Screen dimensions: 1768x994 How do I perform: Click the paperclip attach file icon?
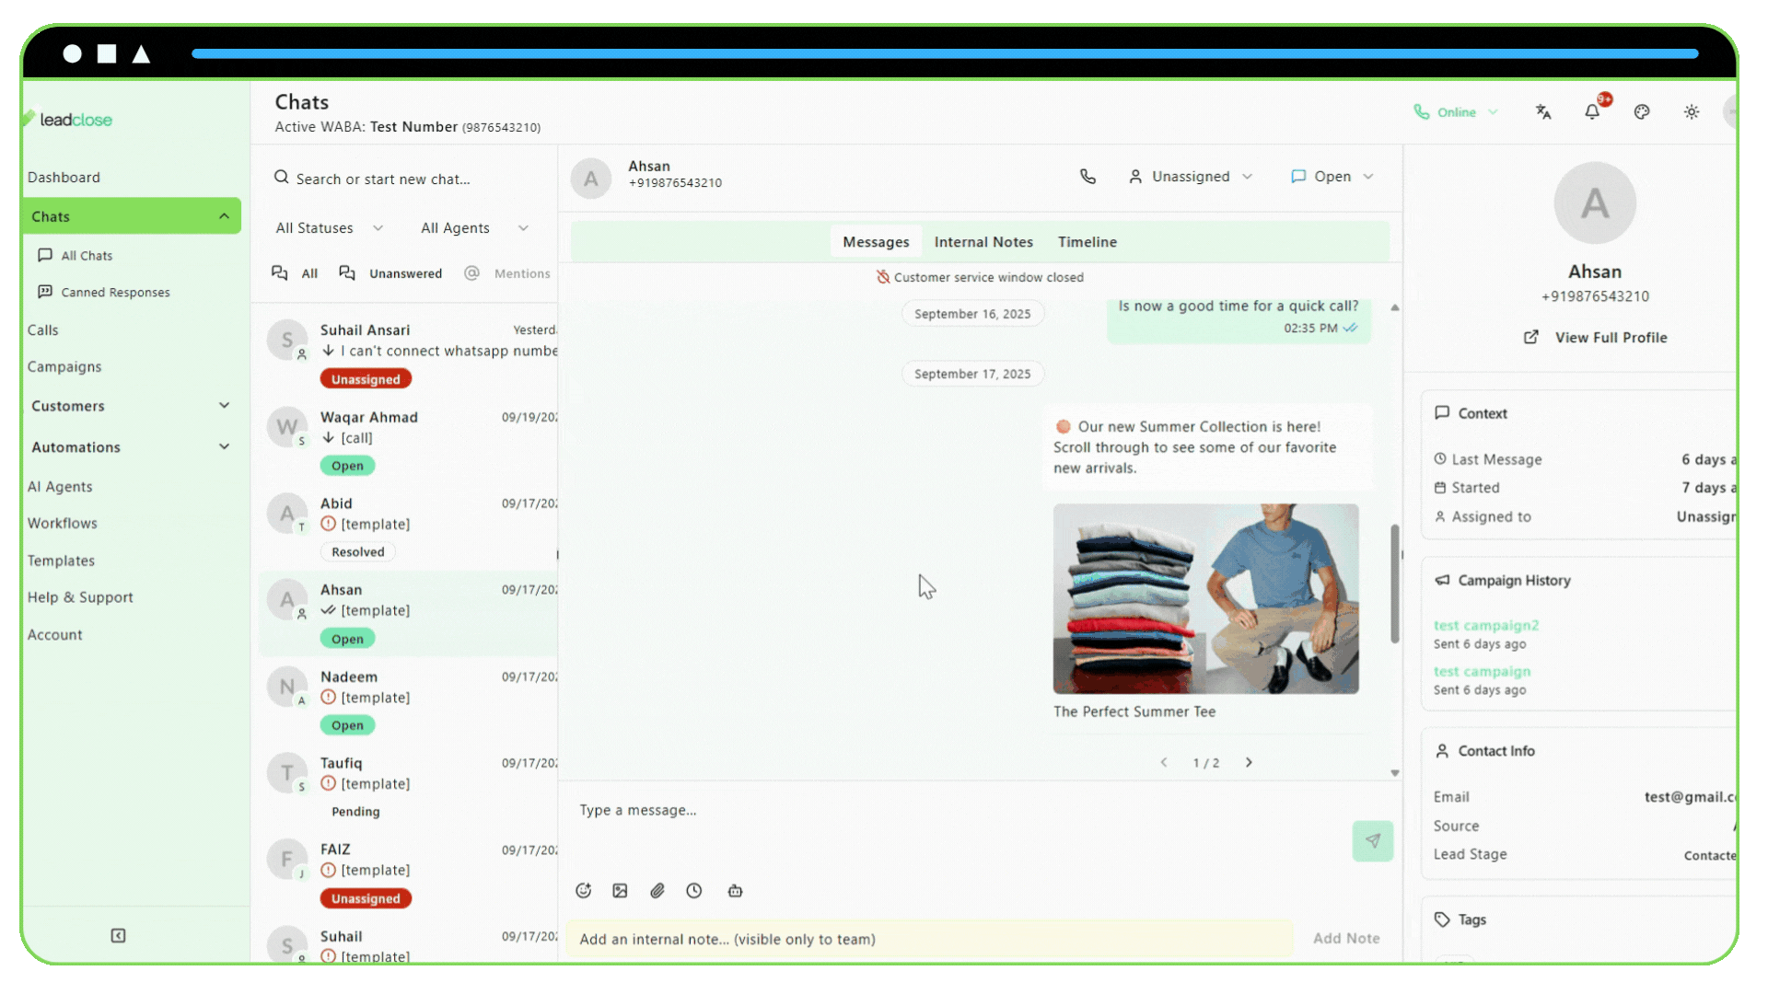(x=657, y=890)
